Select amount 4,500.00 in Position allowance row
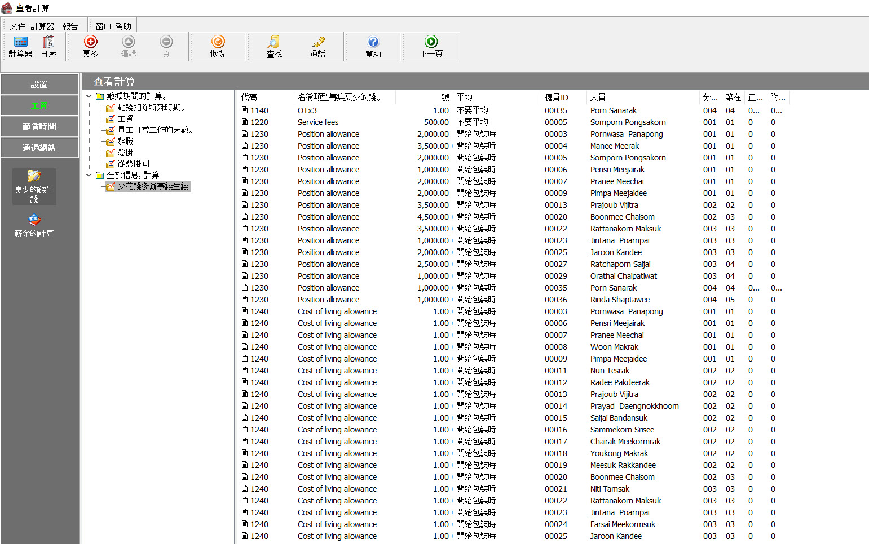 pyautogui.click(x=433, y=217)
